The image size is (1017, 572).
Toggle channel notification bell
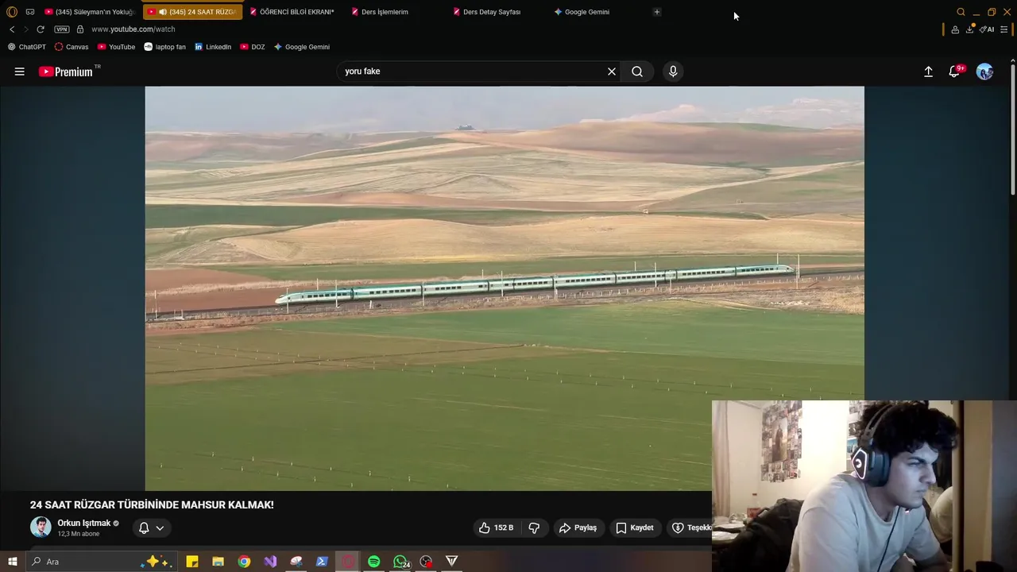[144, 528]
